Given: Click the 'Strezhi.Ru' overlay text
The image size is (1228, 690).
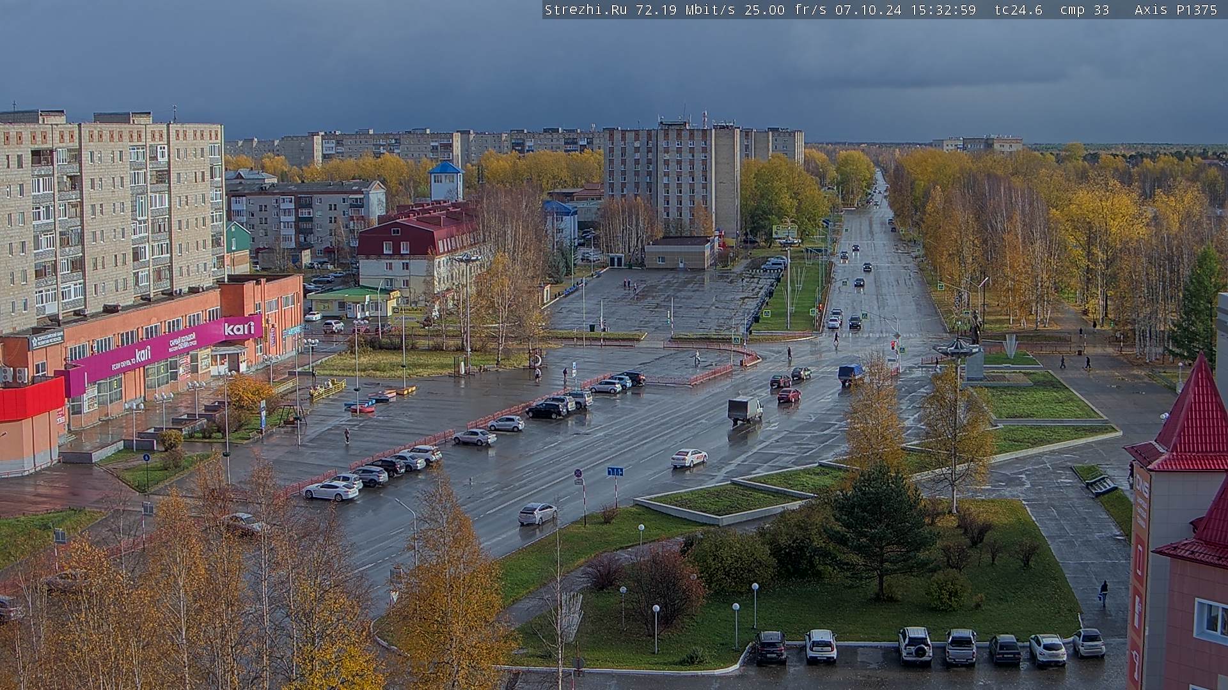Looking at the screenshot, I should (585, 10).
